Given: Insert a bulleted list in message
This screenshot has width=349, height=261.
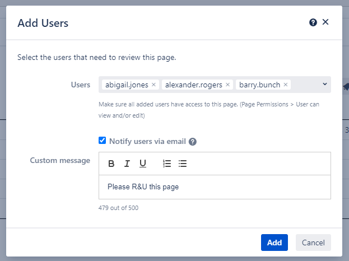Looking at the screenshot, I should click(182, 164).
